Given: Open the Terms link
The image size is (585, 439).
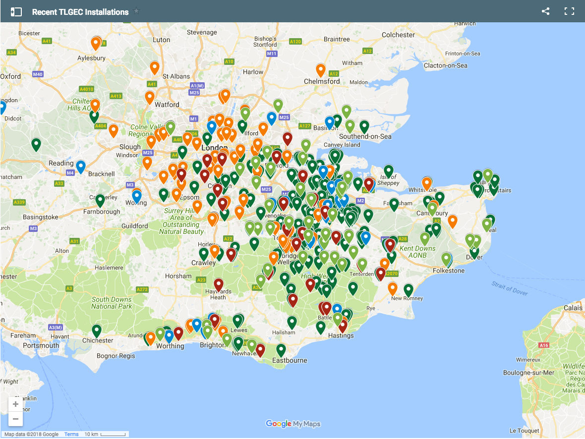Looking at the screenshot, I should point(71,434).
